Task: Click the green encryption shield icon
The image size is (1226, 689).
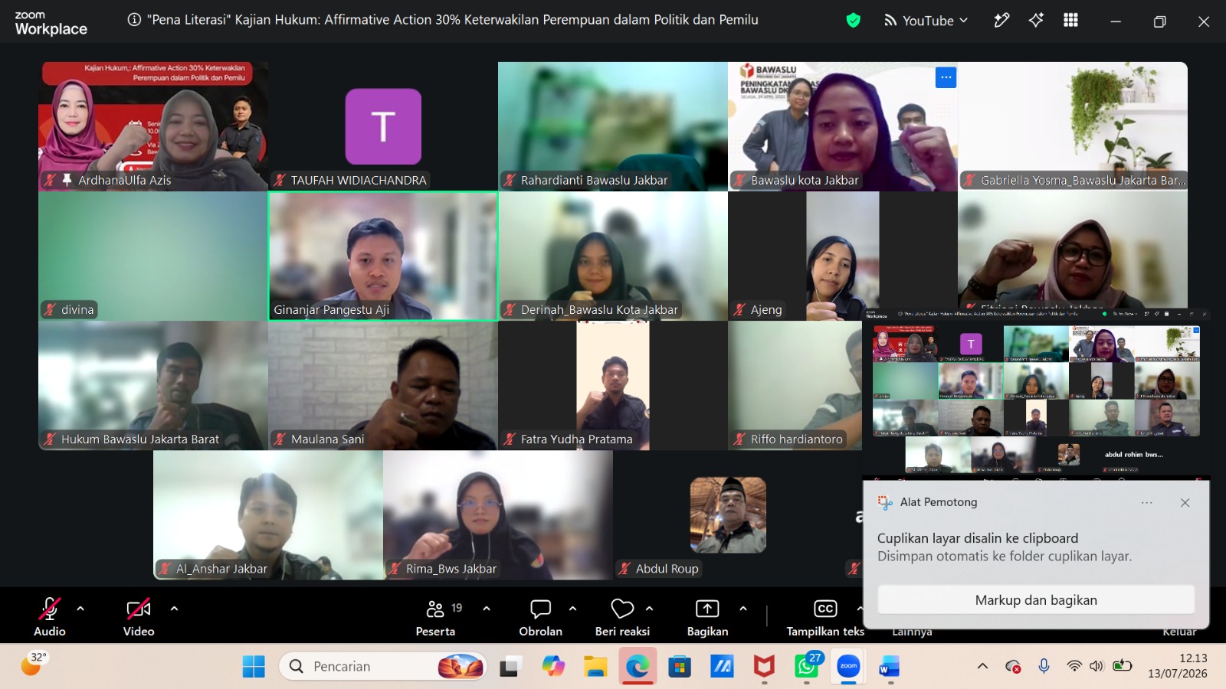Action: (853, 21)
